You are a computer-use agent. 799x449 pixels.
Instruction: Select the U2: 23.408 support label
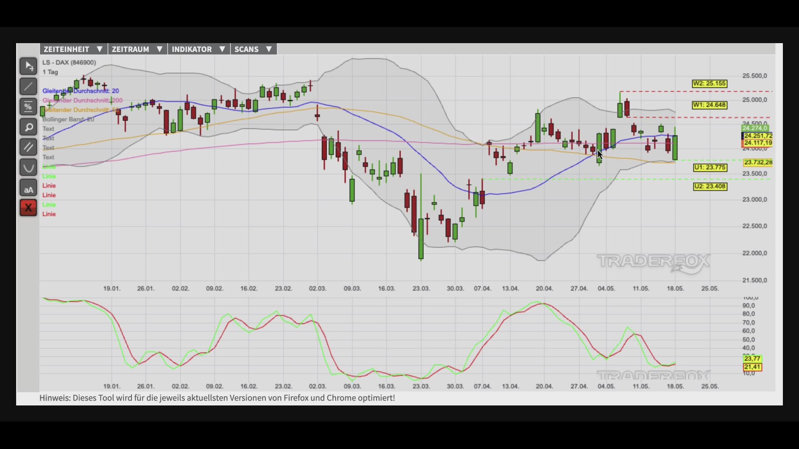click(710, 186)
